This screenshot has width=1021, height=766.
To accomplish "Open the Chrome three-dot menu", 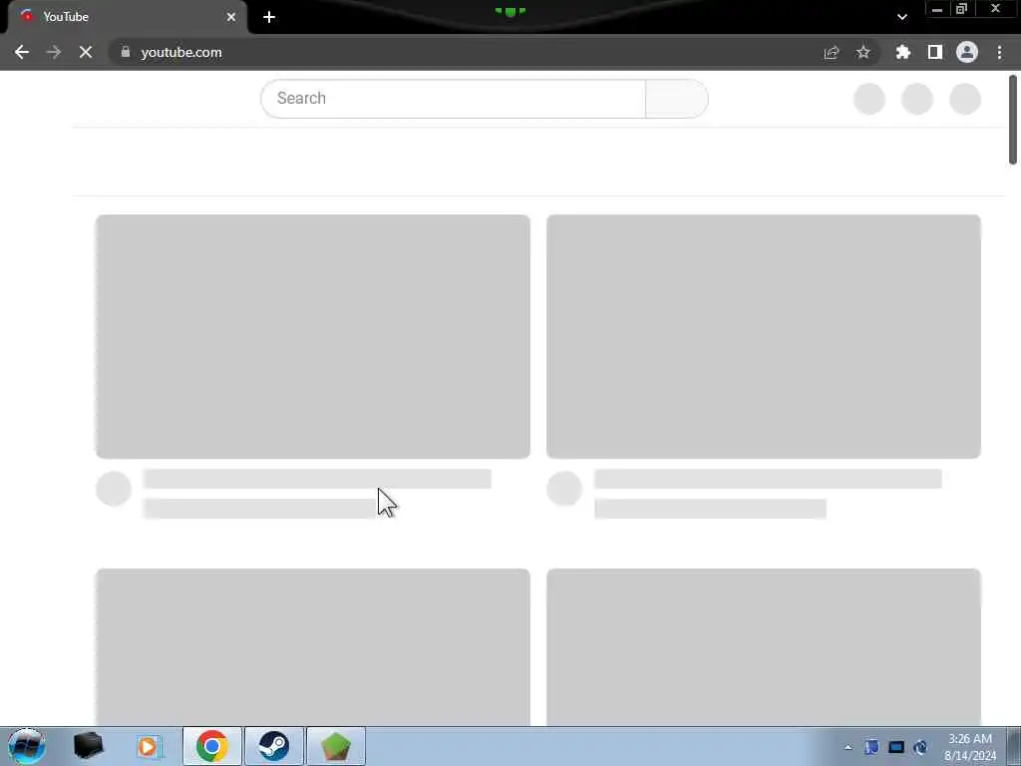I will pyautogui.click(x=999, y=52).
